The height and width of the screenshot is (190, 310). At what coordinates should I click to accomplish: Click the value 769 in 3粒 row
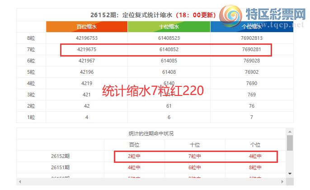click(x=252, y=95)
